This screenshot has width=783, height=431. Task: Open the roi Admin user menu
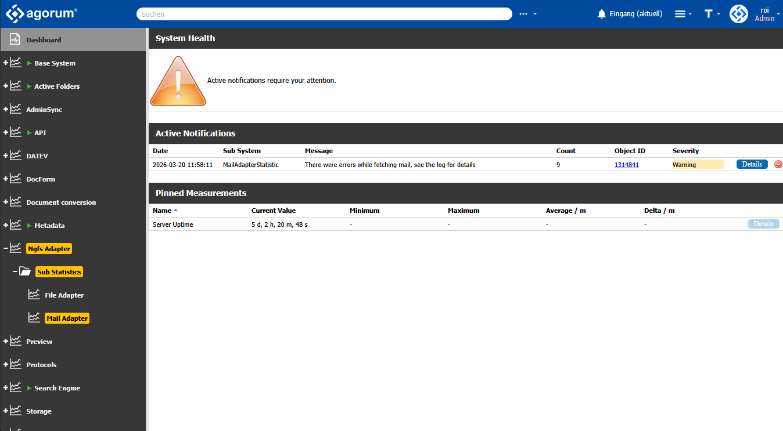[x=766, y=14]
